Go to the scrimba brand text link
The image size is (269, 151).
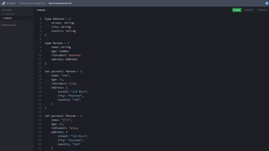pos(11,3)
